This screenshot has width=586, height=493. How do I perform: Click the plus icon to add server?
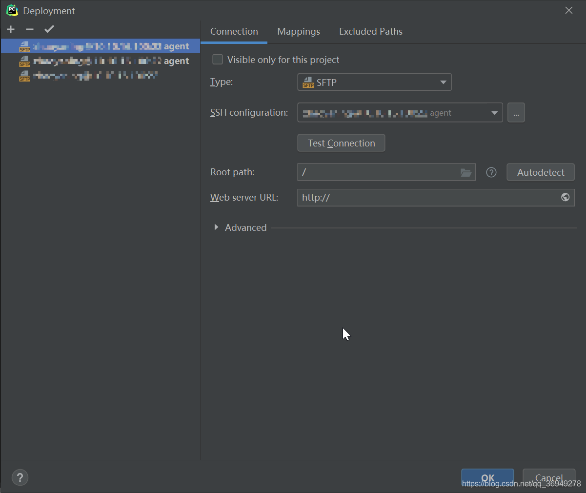click(11, 30)
